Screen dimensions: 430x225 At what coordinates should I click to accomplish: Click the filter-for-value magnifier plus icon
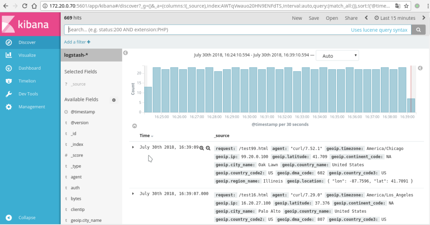coord(202,148)
